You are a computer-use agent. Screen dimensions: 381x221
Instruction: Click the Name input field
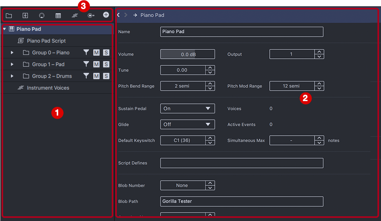point(242,32)
